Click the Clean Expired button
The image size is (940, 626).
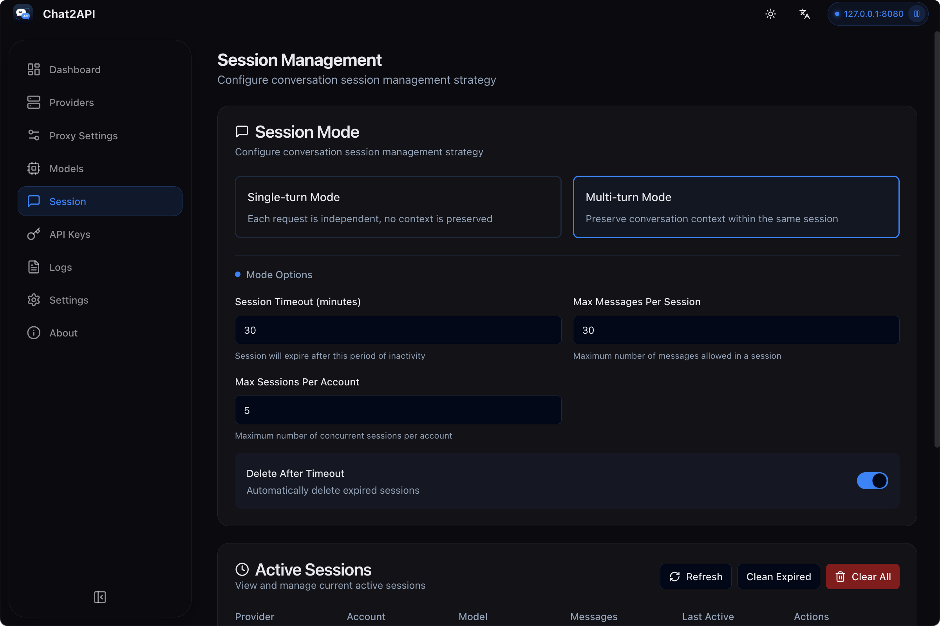pyautogui.click(x=779, y=576)
